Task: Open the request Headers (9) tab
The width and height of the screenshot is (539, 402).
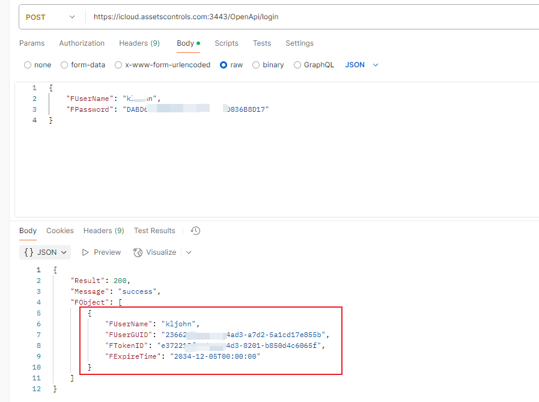Action: 139,43
